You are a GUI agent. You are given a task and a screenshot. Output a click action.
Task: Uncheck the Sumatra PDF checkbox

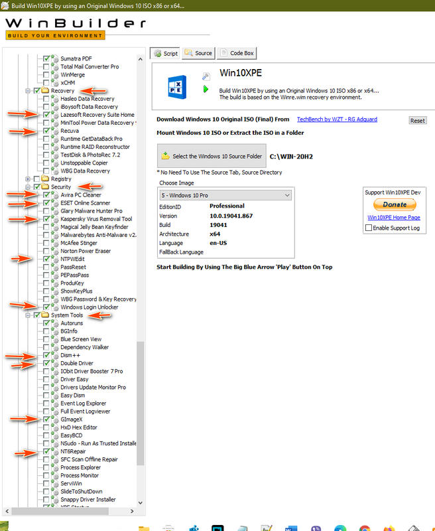tap(46, 58)
